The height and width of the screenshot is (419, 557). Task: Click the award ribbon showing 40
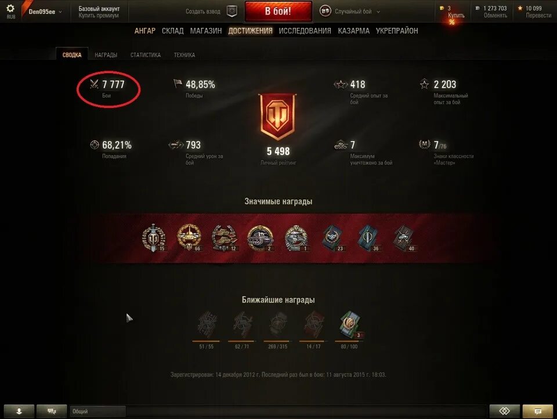click(404, 238)
